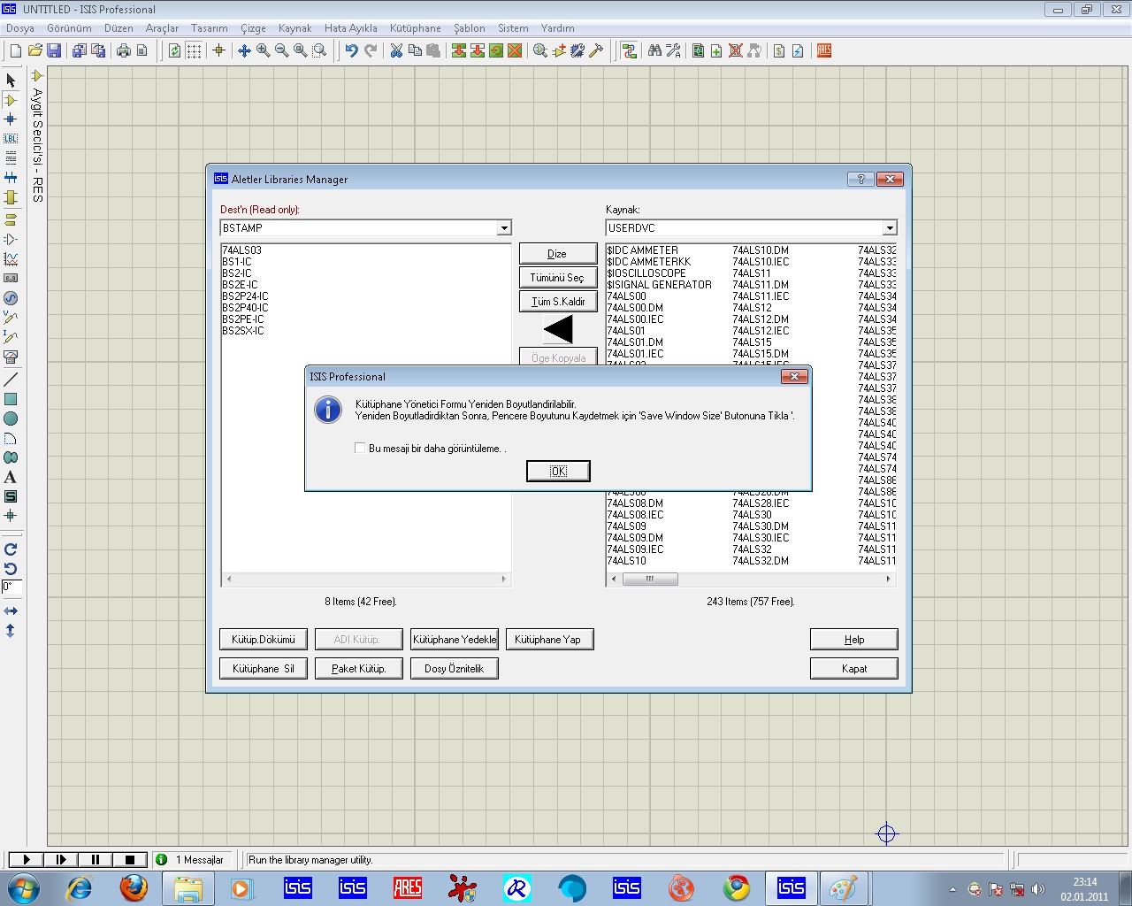Close Libraries Manager with the Kapat button
1132x906 pixels.
[x=854, y=669]
